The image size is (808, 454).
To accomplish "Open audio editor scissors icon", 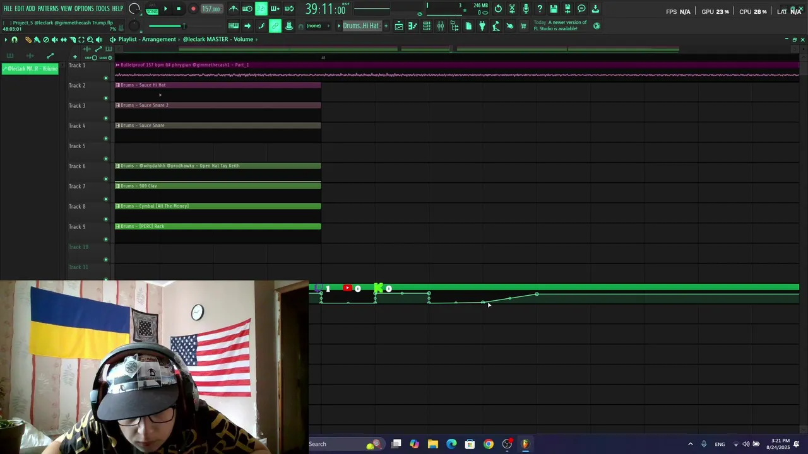I will (512, 9).
